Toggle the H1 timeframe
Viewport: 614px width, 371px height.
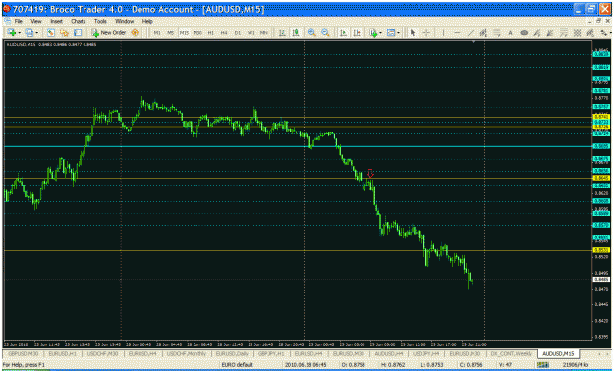210,33
